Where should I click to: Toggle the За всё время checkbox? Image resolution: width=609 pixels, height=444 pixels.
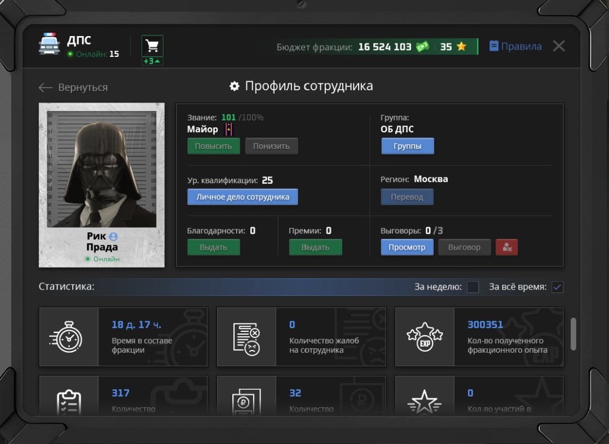click(557, 287)
